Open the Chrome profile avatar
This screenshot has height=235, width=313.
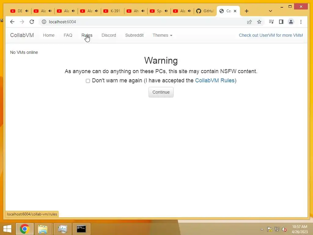click(x=291, y=22)
